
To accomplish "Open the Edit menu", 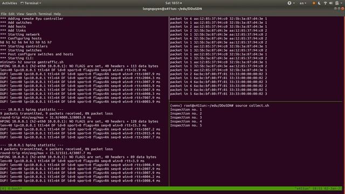I will point(11,14).
